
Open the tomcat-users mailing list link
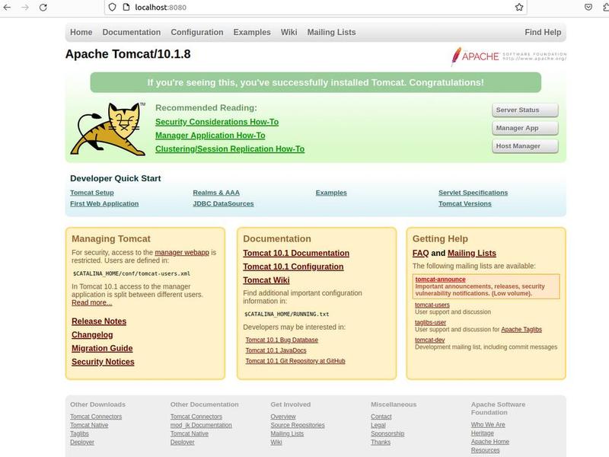[x=432, y=305]
